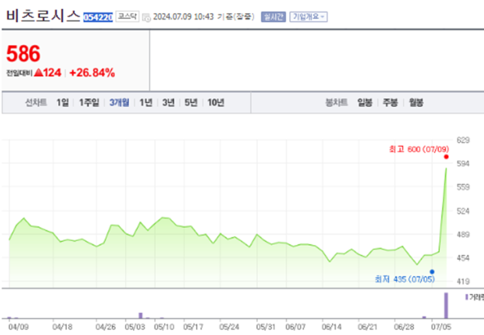The width and height of the screenshot is (484, 335).
Task: Click the 거래량 legend marker
Action: point(466,297)
